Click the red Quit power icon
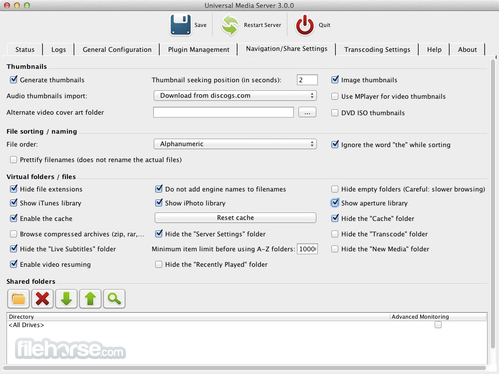 (304, 25)
